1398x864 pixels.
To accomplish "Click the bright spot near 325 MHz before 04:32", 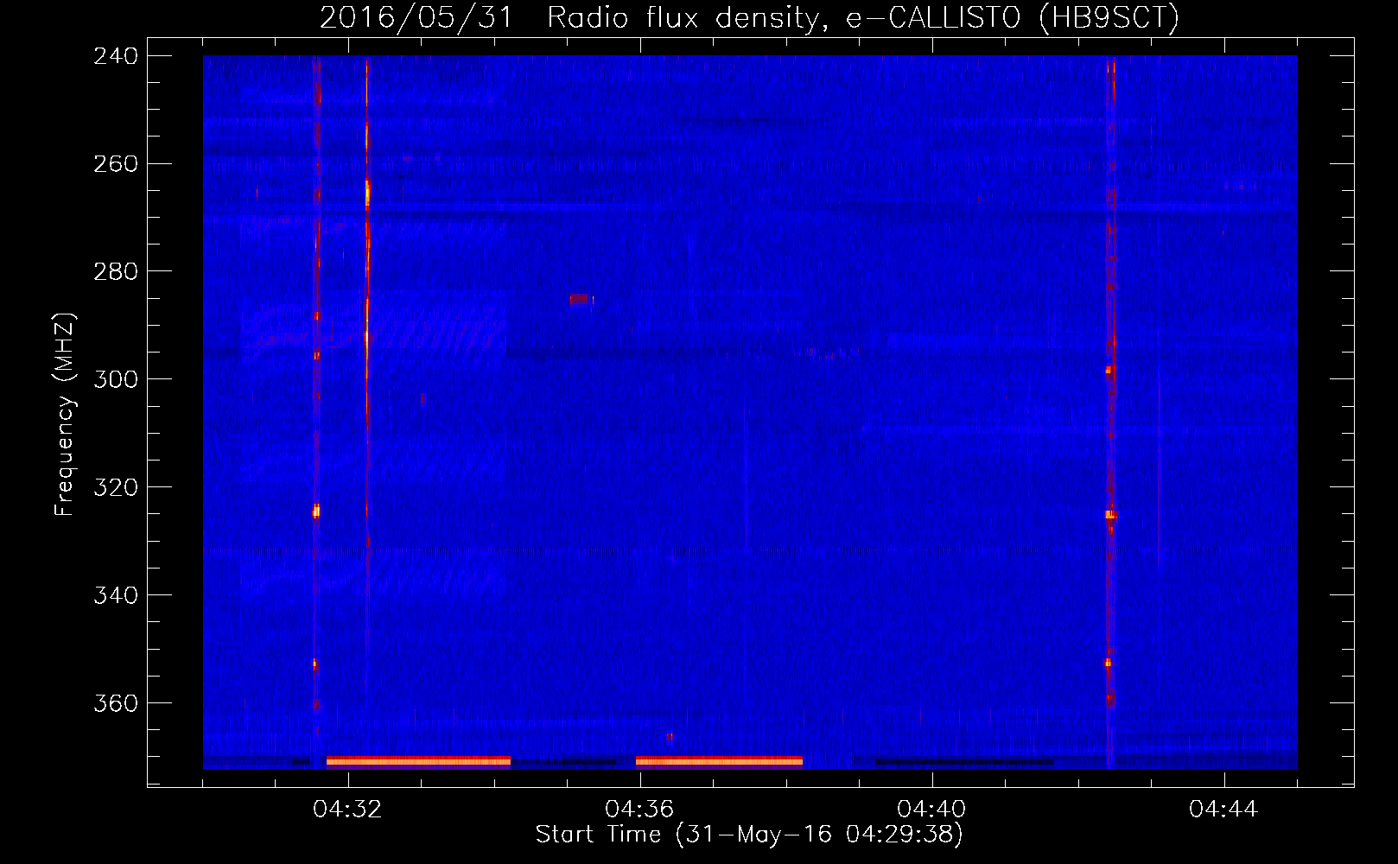I will (316, 511).
